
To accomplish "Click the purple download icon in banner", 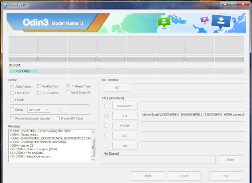I will (x=204, y=20).
